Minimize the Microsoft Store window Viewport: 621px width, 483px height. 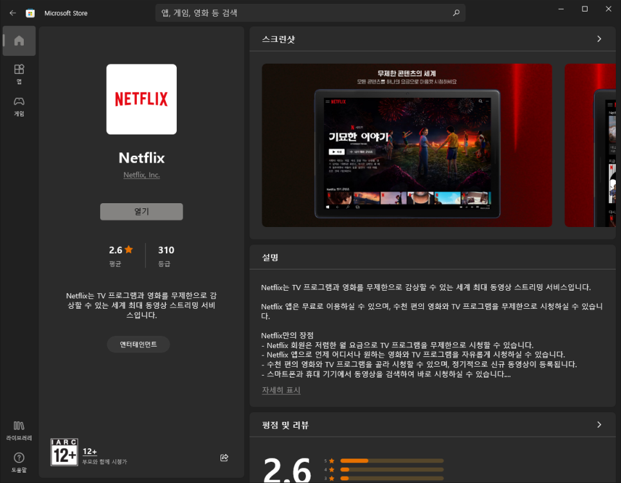pos(561,9)
